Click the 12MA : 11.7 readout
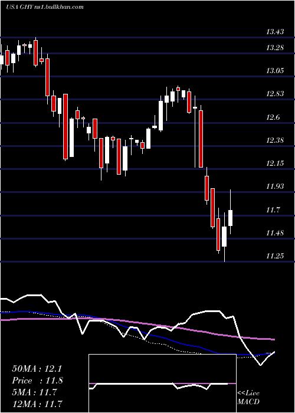This screenshot has height=413, width=295. click(x=37, y=404)
